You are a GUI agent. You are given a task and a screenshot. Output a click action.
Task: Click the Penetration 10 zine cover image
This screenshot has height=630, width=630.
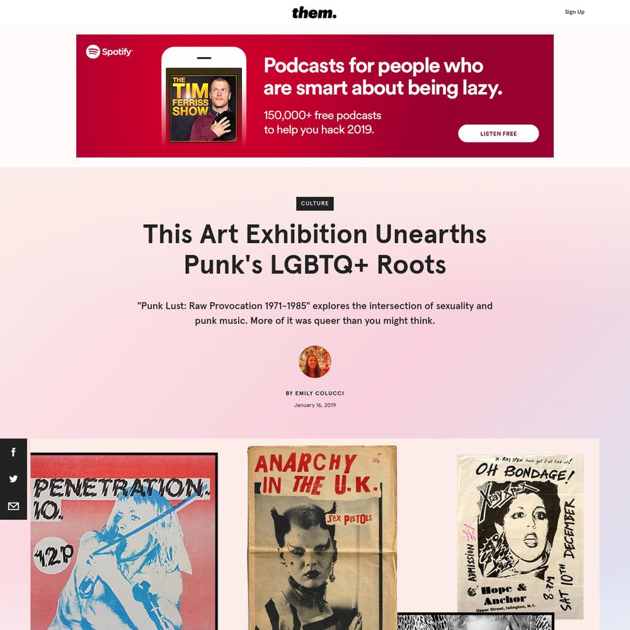point(124,541)
